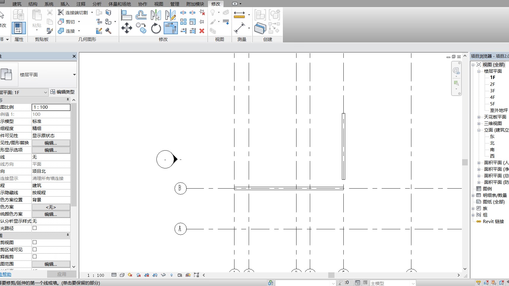The height and width of the screenshot is (286, 509).
Task: Click the view scale 1:100 field
Action: click(51, 107)
